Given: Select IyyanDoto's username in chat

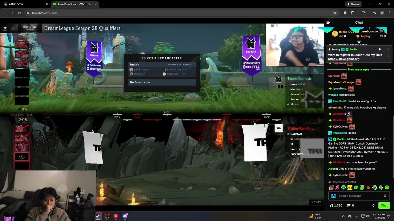Looking at the screenshot, I should 340,88.
